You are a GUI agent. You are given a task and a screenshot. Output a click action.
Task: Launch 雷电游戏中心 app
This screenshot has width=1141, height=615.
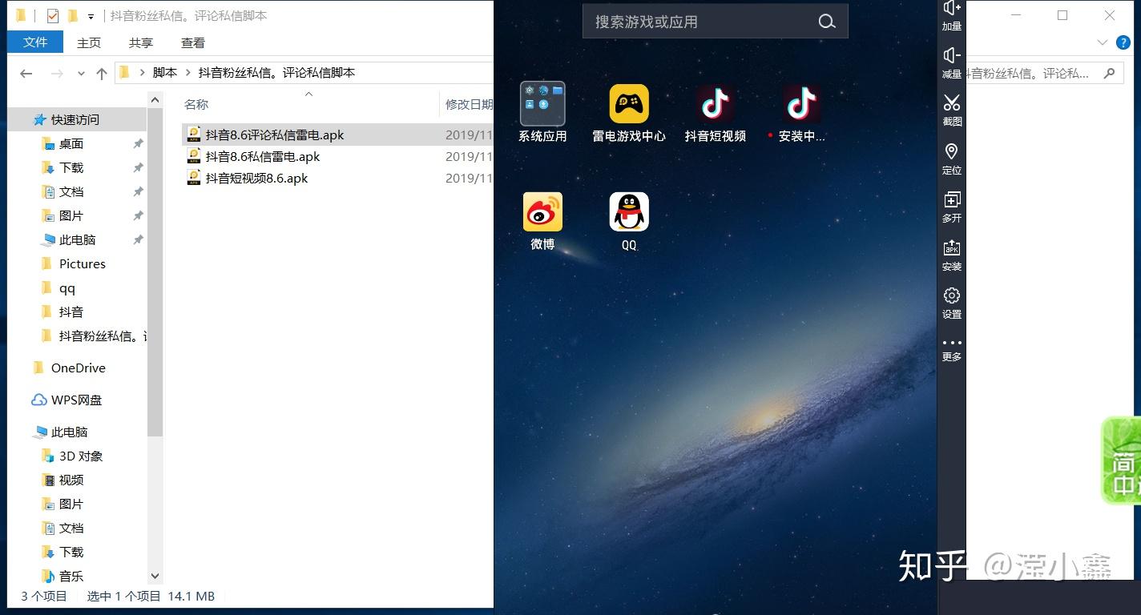(629, 104)
